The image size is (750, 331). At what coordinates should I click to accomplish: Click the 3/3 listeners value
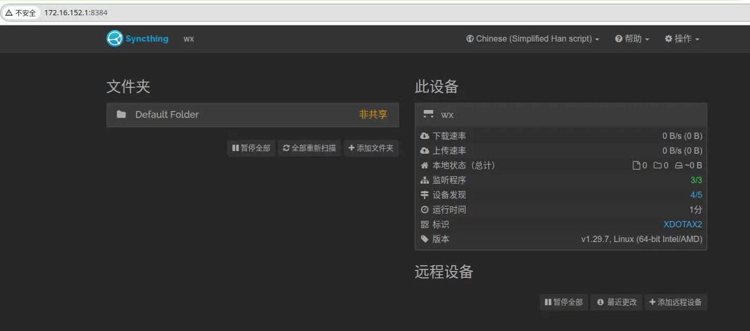pyautogui.click(x=696, y=180)
